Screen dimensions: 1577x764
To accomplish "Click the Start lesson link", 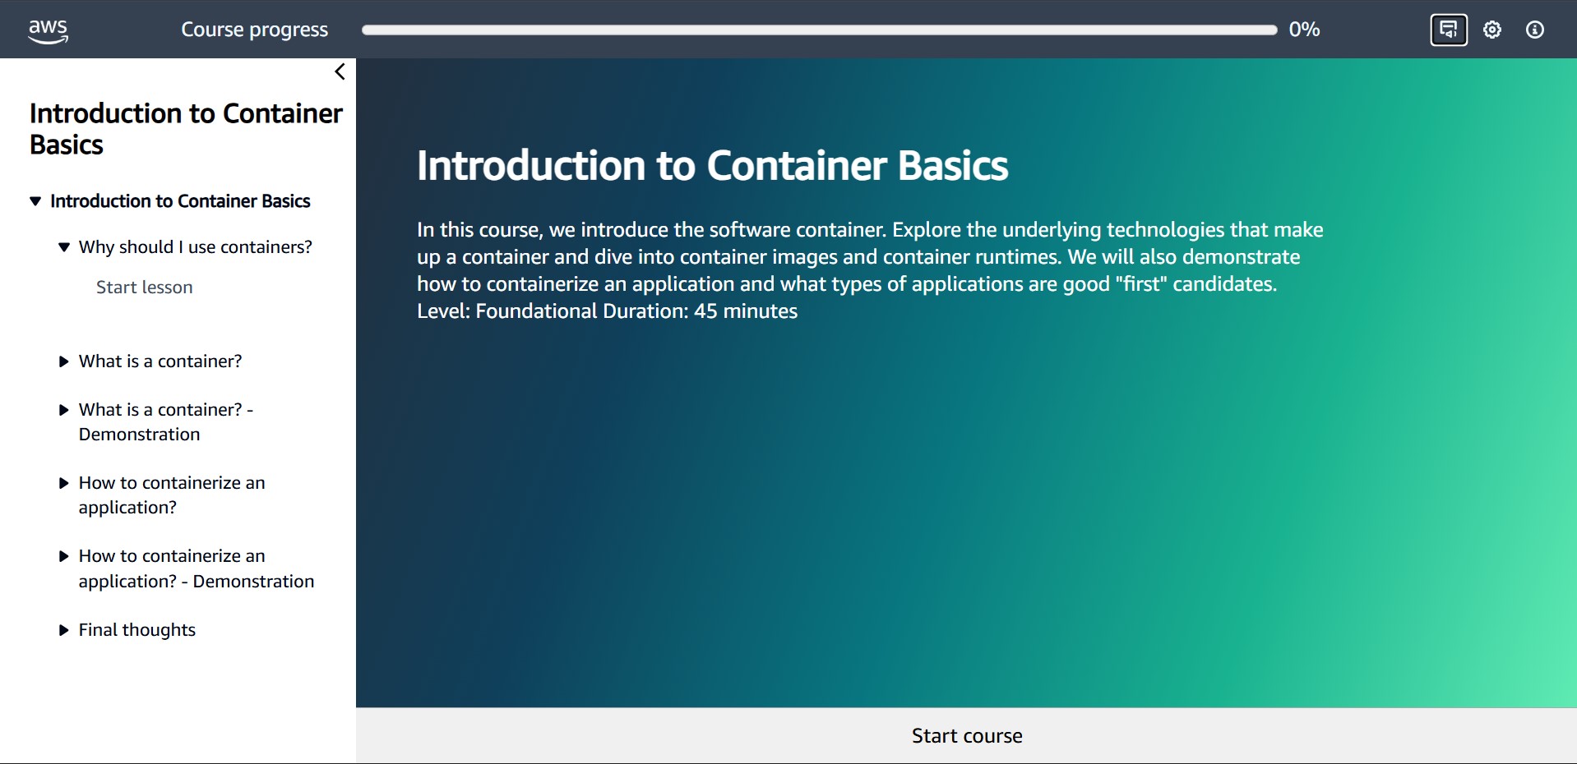I will coord(144,288).
